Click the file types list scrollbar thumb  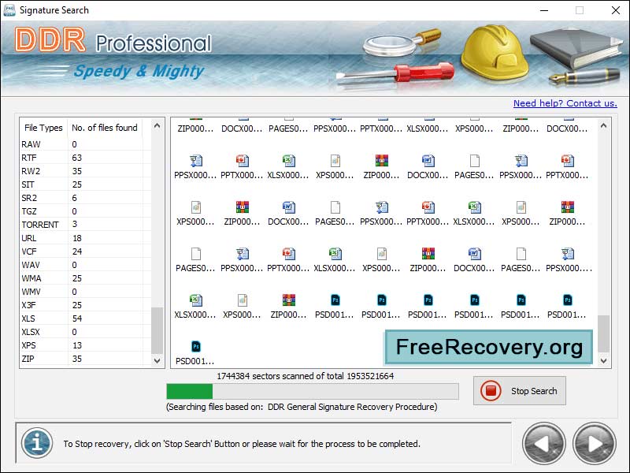click(157, 330)
